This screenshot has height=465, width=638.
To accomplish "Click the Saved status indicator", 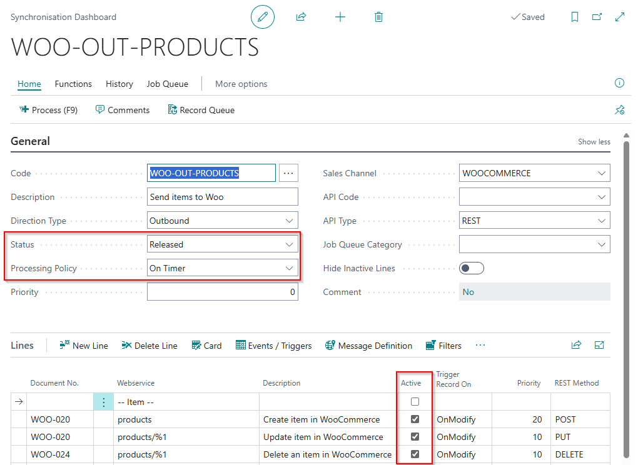I will [x=528, y=17].
